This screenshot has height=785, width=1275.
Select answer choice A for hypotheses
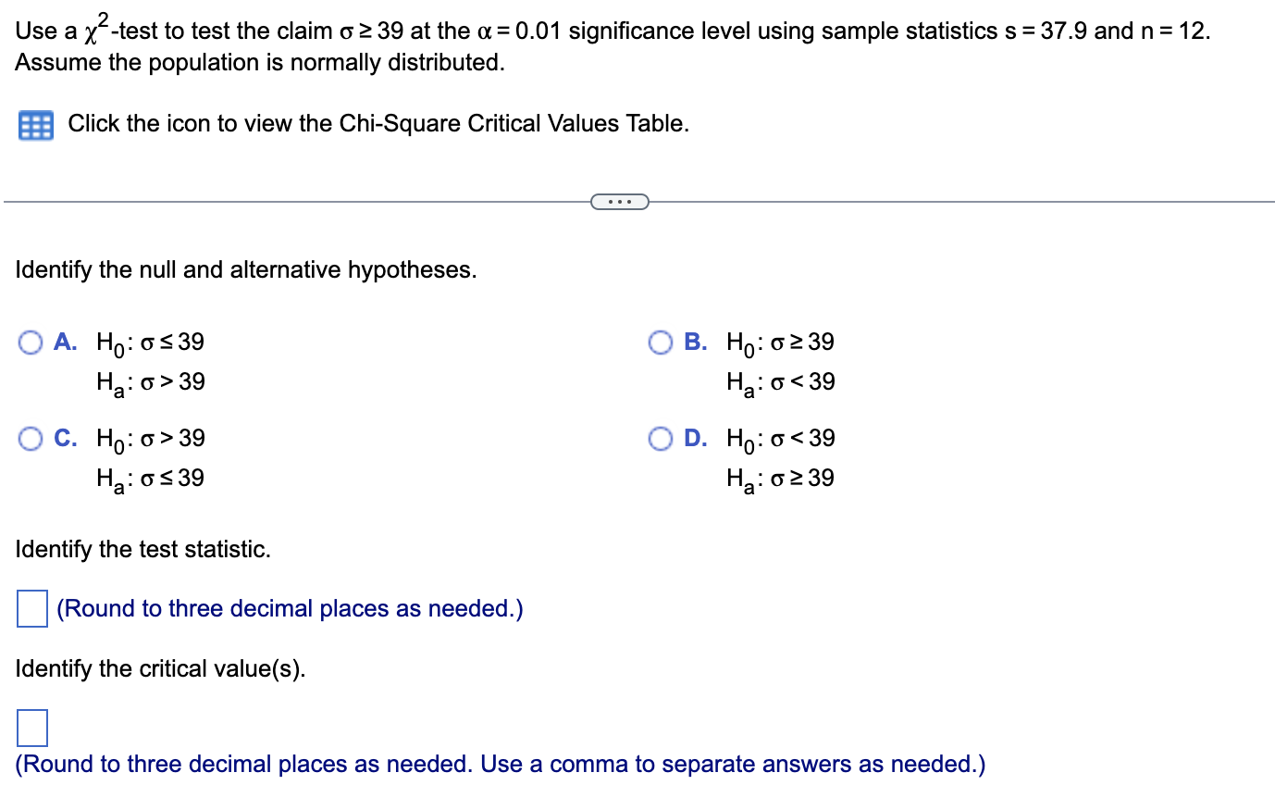[29, 343]
